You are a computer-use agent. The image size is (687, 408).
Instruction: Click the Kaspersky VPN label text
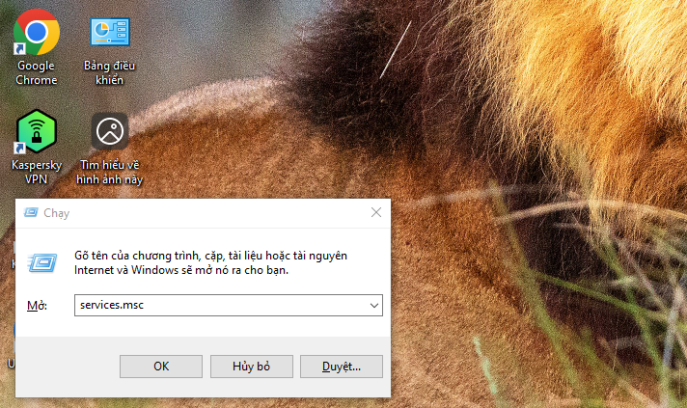pyautogui.click(x=36, y=172)
